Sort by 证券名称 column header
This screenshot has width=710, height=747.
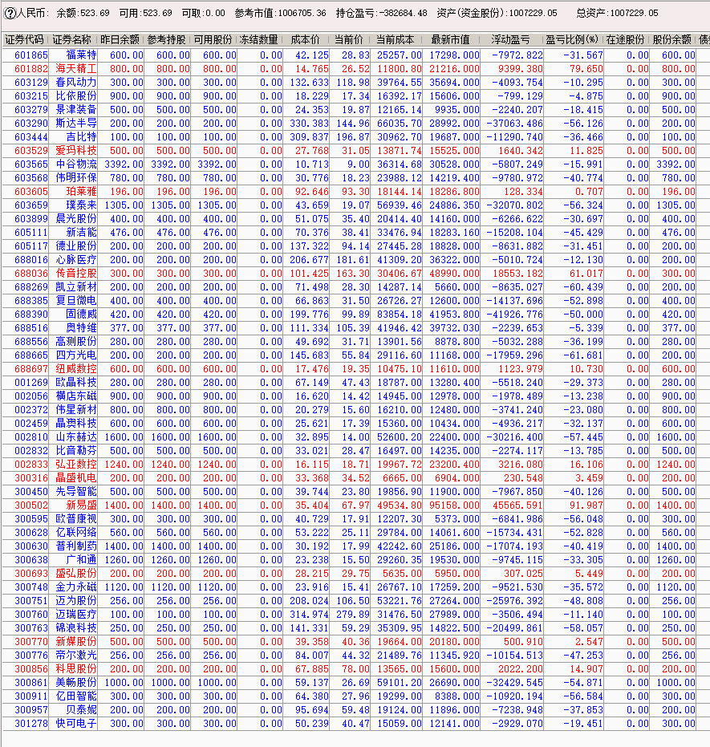tap(72, 39)
